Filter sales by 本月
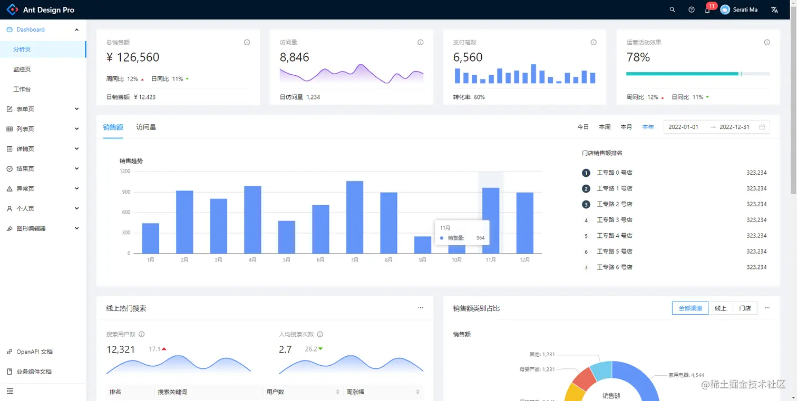Screen dimensions: 797x401 click(x=626, y=127)
